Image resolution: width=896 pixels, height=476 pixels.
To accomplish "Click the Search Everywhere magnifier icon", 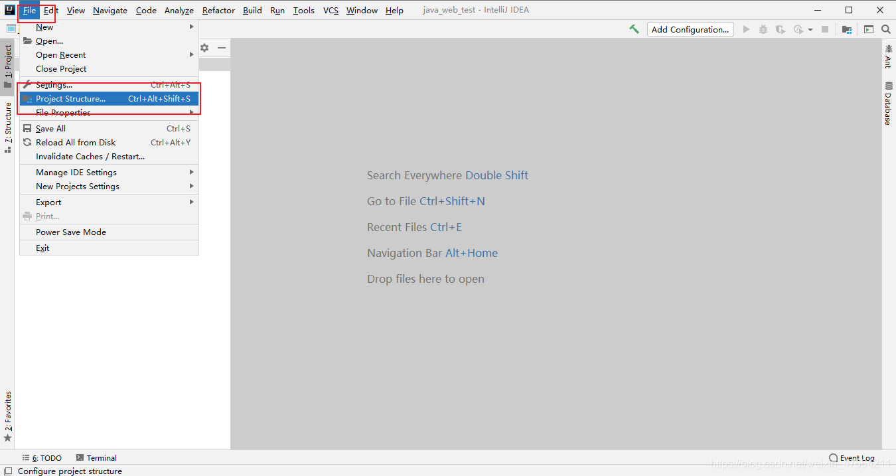I will pos(886,29).
